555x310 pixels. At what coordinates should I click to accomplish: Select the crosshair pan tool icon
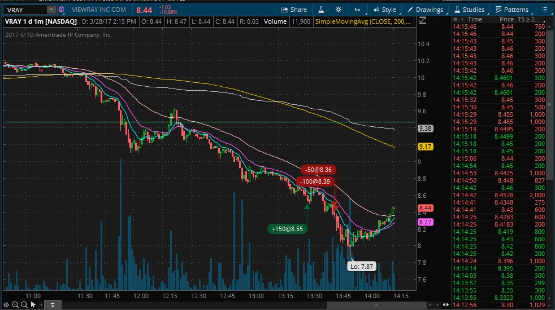click(x=6, y=305)
